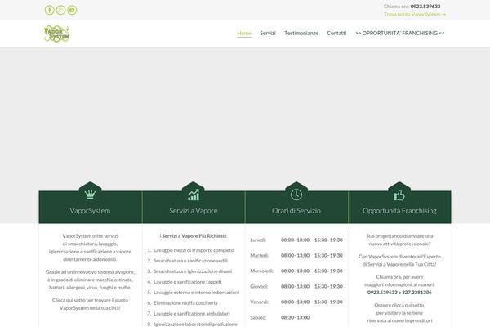Open the OPPORTUNITA' FRANCHISING menu item
The image size is (490, 327).
[x=400, y=33]
